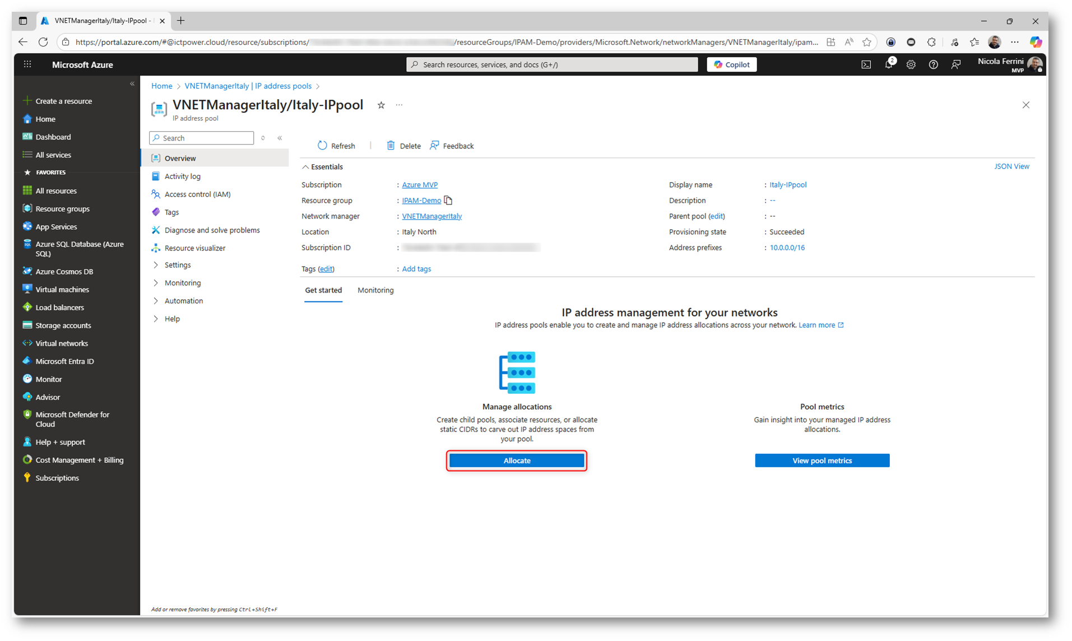Expand the Help menu group

(x=172, y=319)
